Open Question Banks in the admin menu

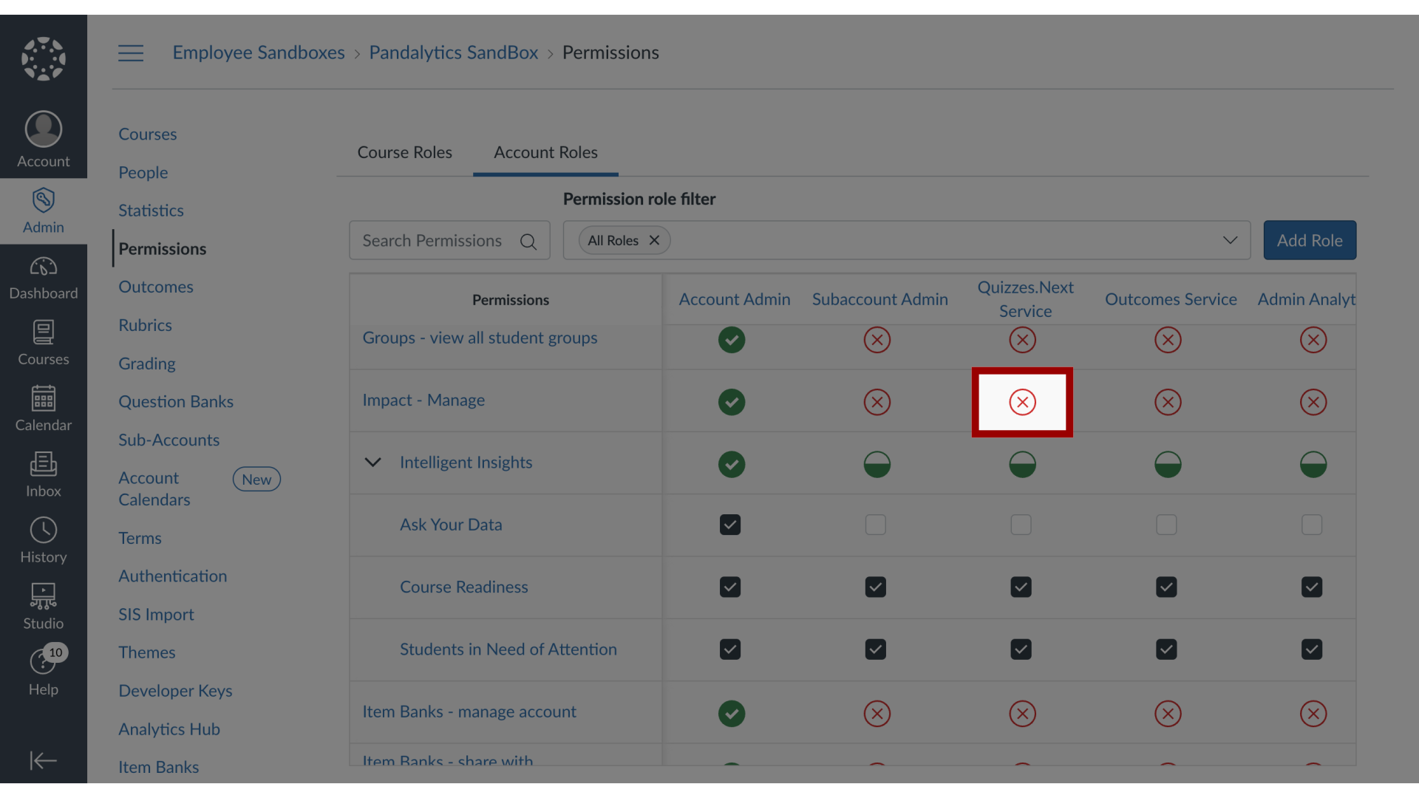pos(176,402)
